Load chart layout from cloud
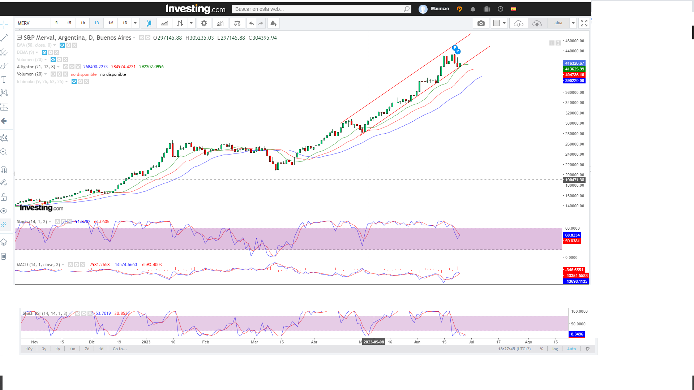 [519, 23]
